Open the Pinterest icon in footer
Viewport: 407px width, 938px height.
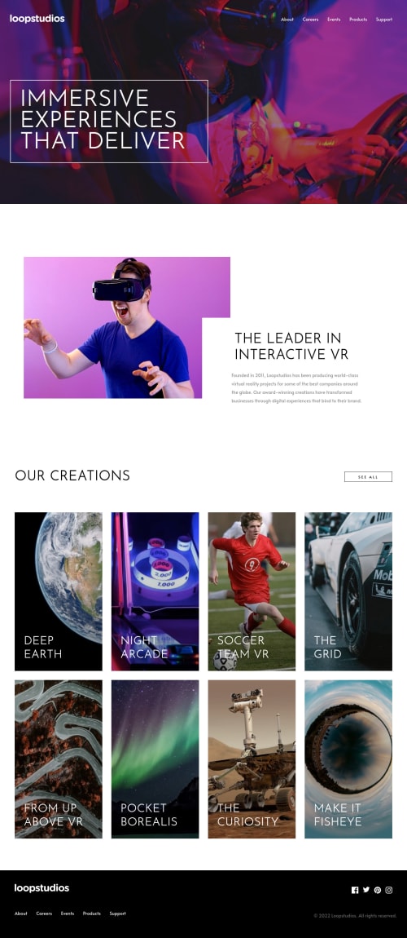pos(378,890)
